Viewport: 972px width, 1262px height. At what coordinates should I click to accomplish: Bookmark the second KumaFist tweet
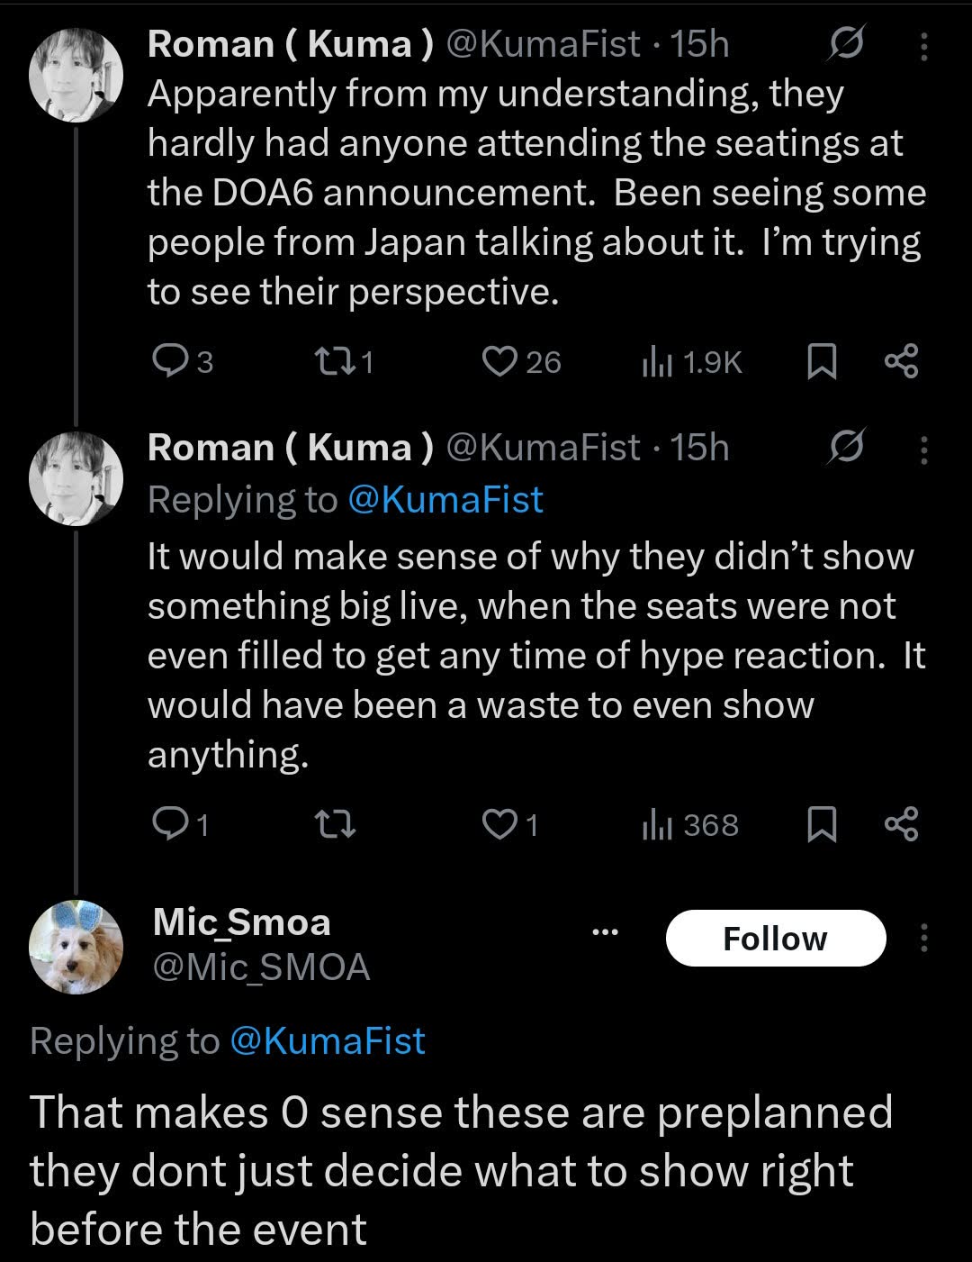820,825
